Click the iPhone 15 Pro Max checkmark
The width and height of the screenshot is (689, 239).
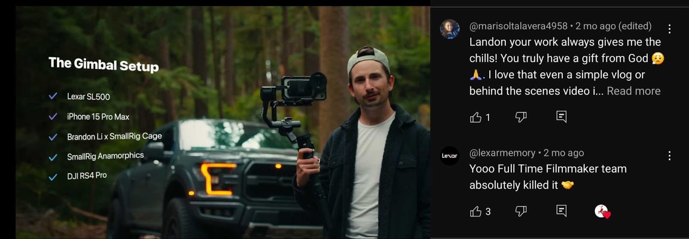53,116
